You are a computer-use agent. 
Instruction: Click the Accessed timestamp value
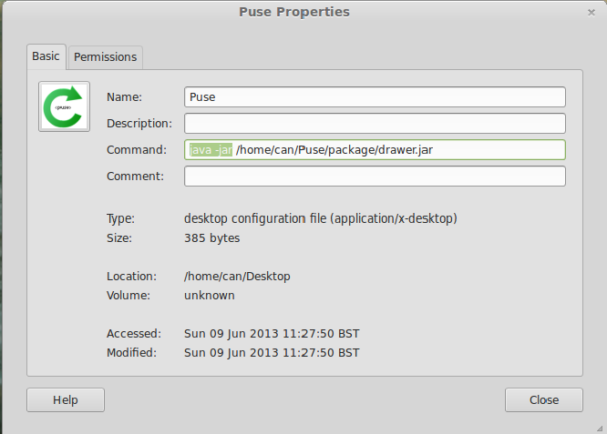click(272, 334)
